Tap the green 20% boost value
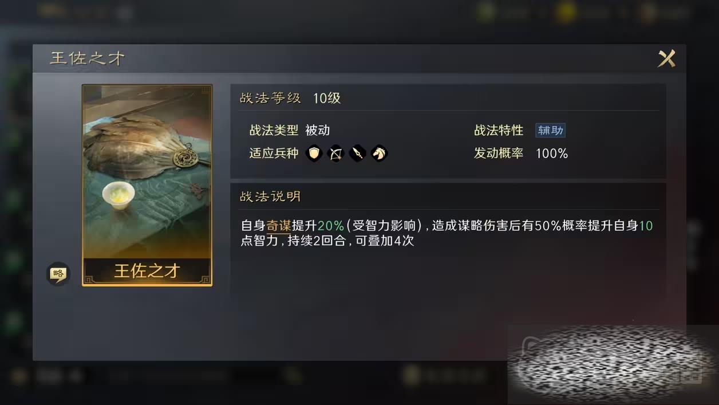This screenshot has height=405, width=719. [331, 226]
